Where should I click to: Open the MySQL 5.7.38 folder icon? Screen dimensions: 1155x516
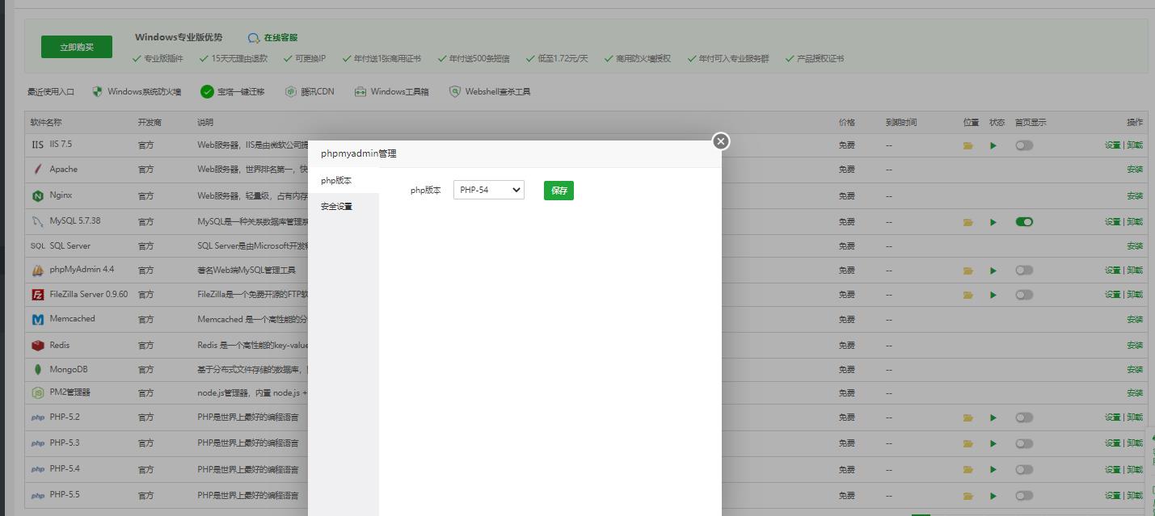967,222
